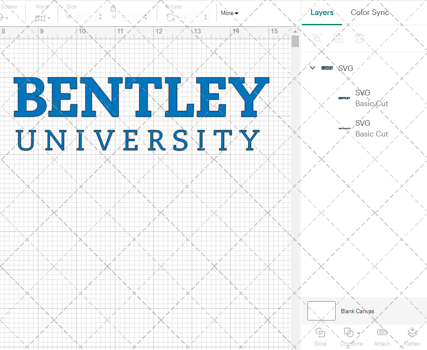The image size is (427, 350).
Task: Select the BENTLEY Basic Cut layer
Action: click(371, 98)
